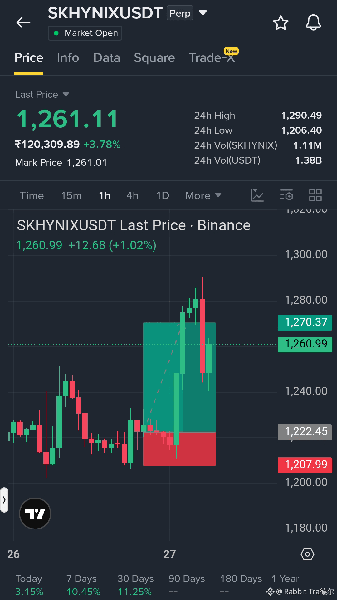
Task: Select the 90 Days performance period
Action: (187, 585)
